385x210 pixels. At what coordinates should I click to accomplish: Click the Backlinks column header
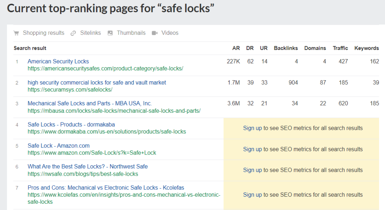tap(286, 48)
